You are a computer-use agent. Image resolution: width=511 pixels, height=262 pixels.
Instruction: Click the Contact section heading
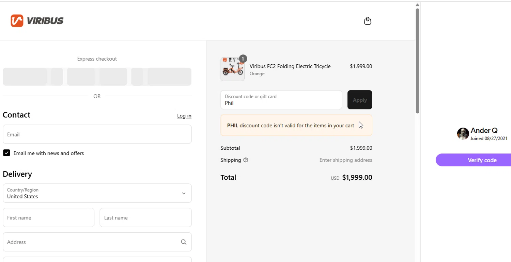coord(17,115)
